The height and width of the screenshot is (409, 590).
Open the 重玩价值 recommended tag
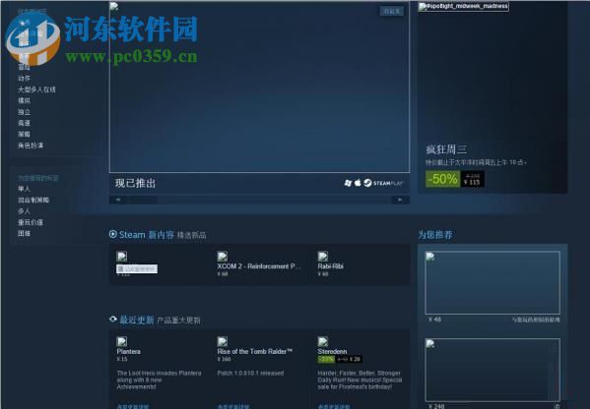(x=31, y=222)
